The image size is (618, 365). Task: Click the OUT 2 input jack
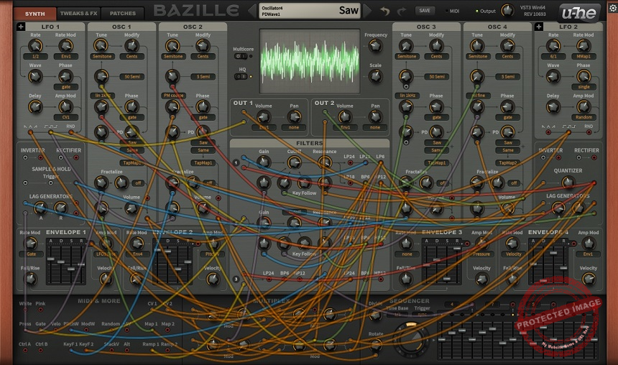pyautogui.click(x=325, y=112)
